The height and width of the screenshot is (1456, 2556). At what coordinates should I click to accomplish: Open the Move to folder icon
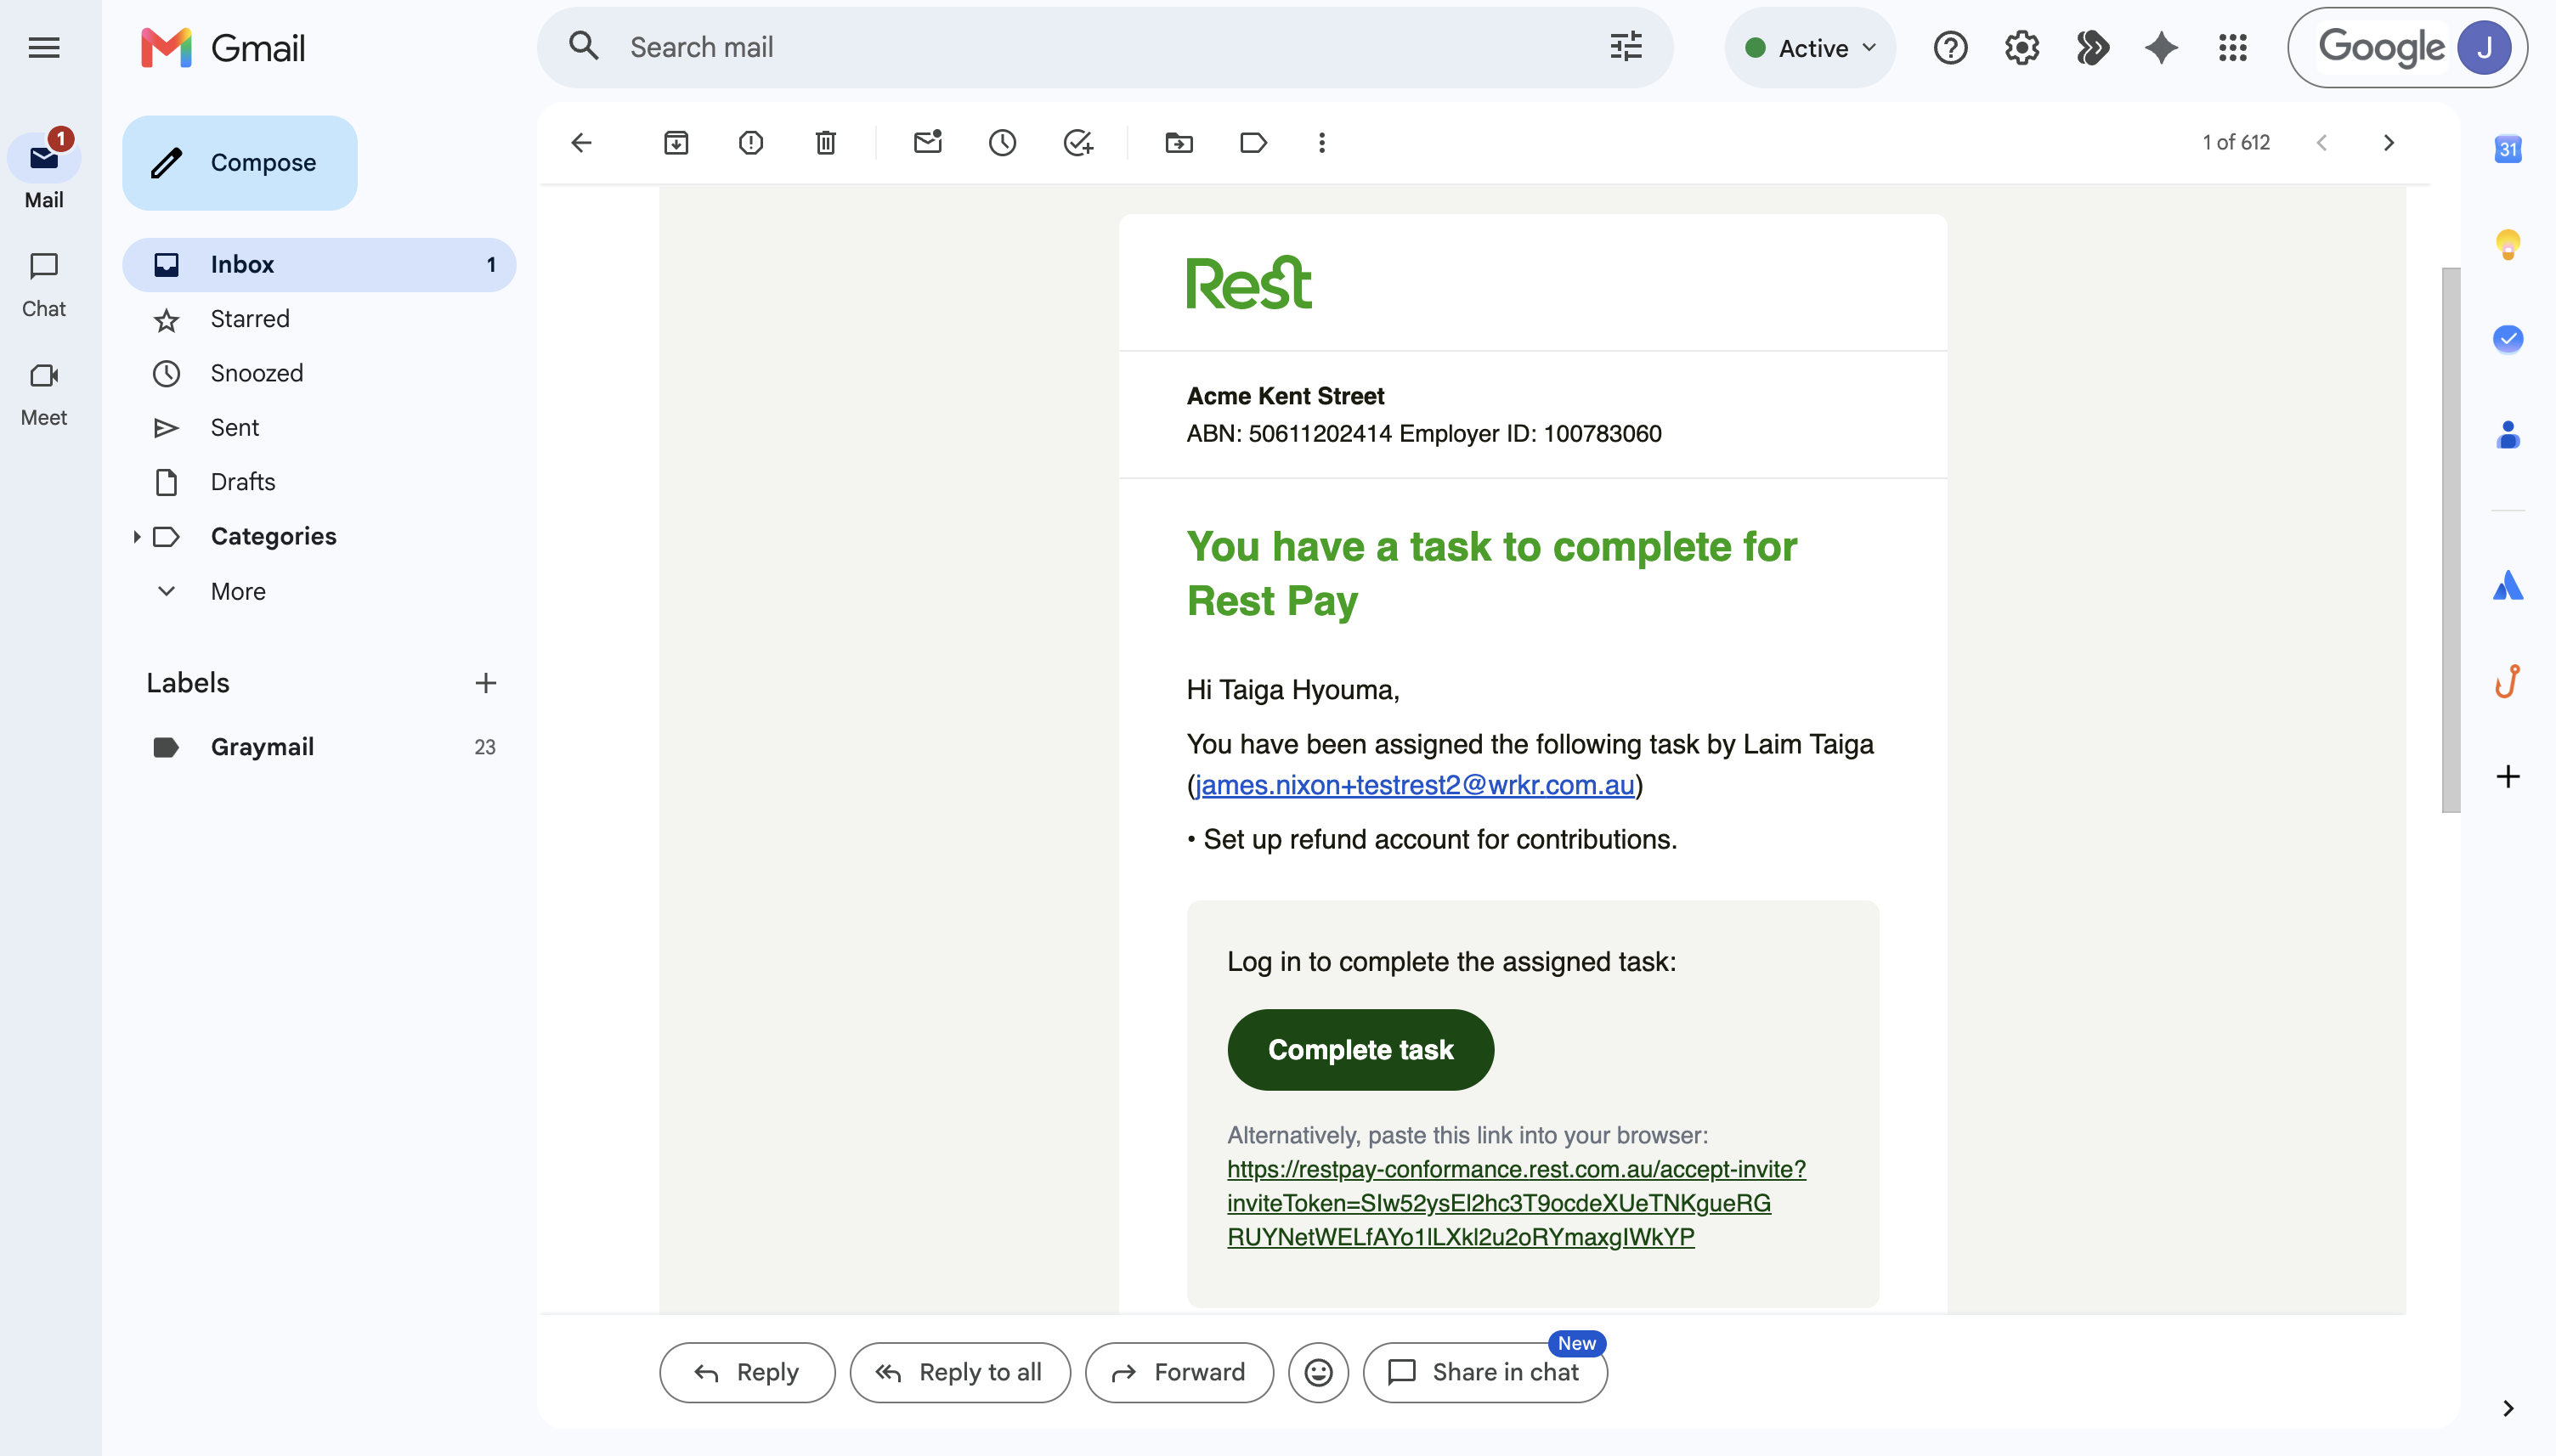(x=1179, y=143)
